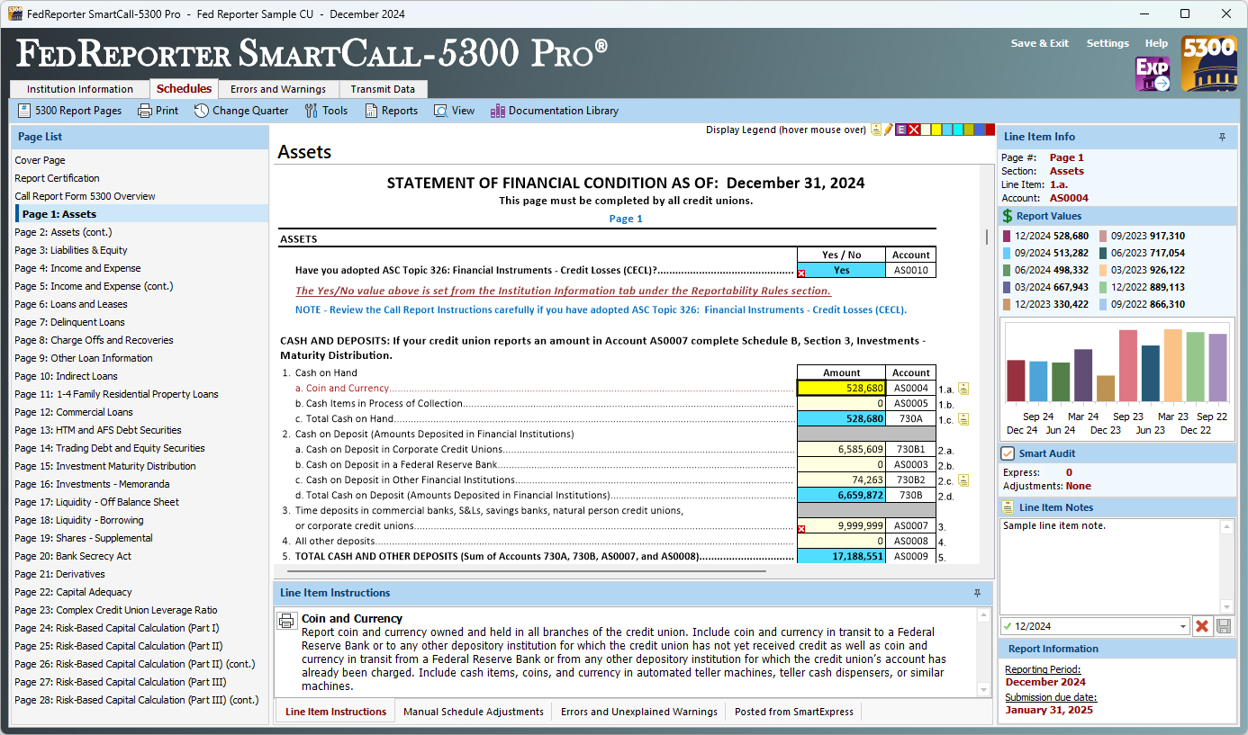The width and height of the screenshot is (1248, 735).
Task: Click the 09/2023 917,310 report value
Action: click(1142, 236)
